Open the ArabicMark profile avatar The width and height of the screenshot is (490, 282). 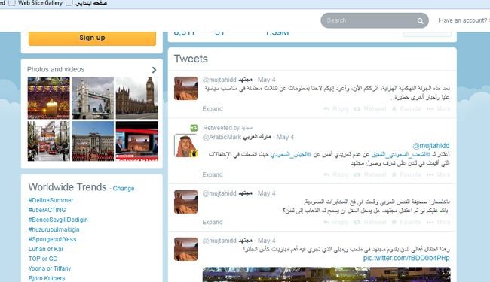click(185, 146)
